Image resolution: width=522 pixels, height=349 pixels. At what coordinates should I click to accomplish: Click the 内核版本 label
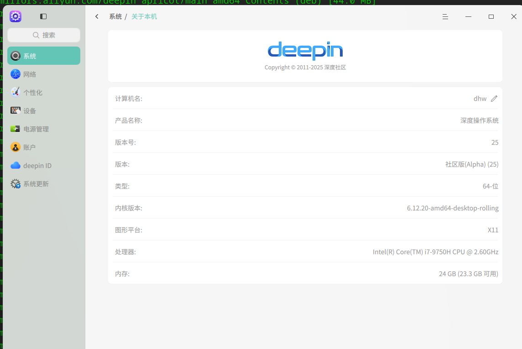[129, 208]
